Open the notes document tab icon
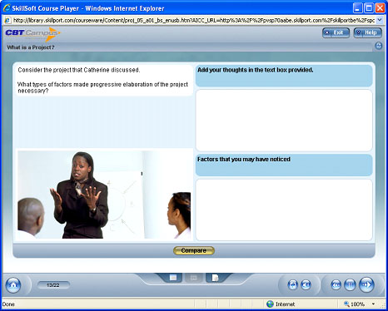 tap(215, 278)
